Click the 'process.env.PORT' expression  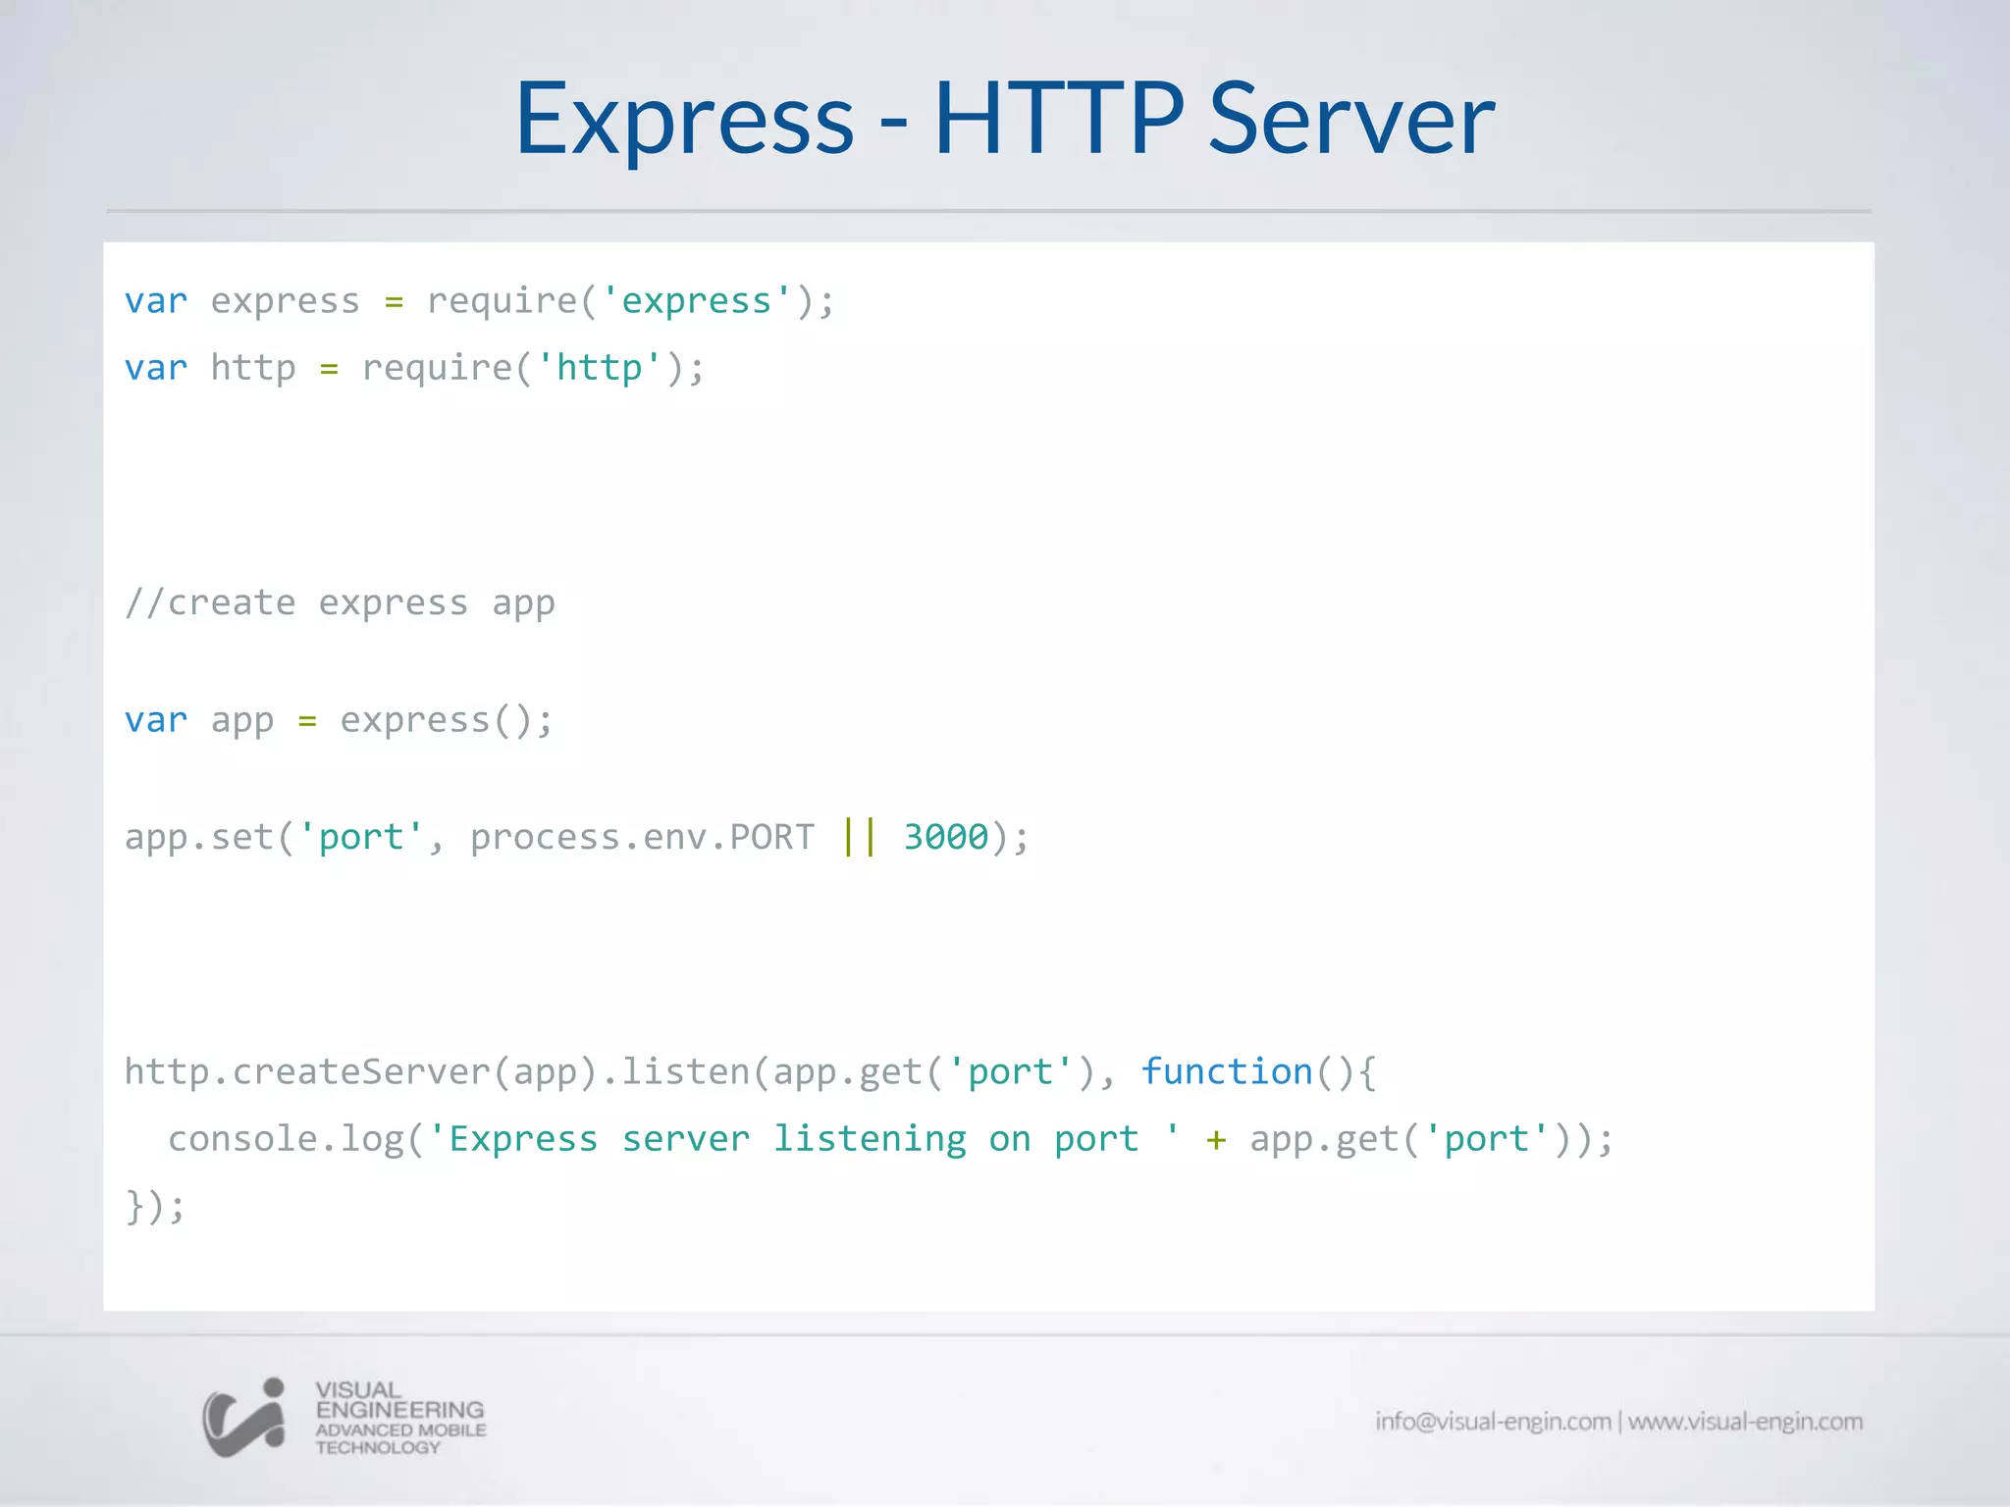click(642, 837)
